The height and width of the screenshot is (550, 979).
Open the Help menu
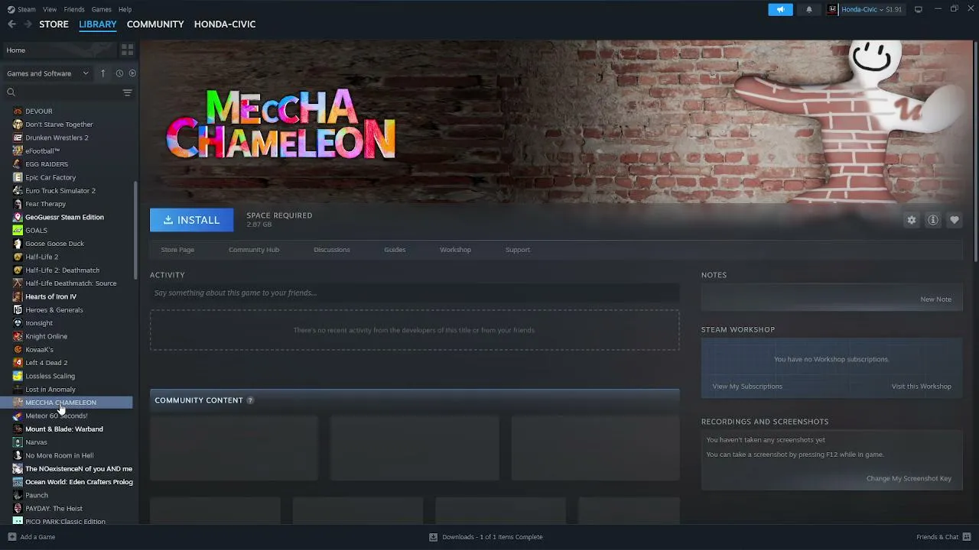pos(125,9)
